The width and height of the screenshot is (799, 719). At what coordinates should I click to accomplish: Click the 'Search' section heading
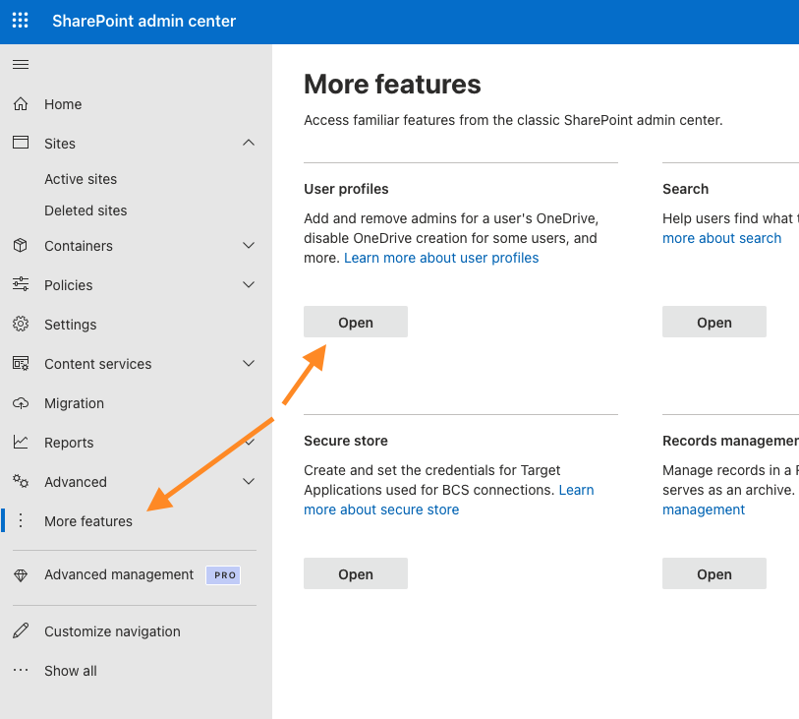click(x=685, y=189)
